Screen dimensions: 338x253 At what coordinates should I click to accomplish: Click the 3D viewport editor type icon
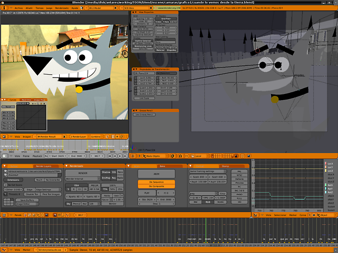(133, 156)
